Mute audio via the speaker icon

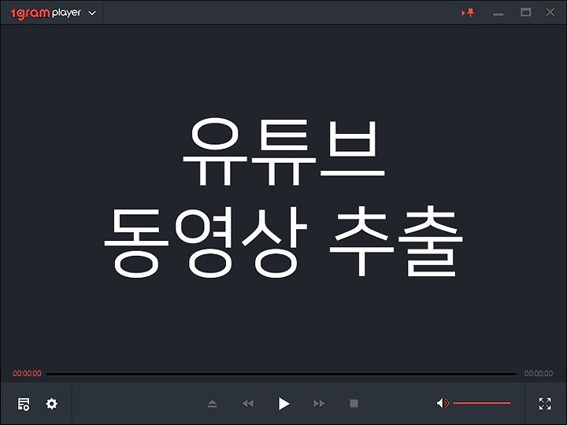click(443, 403)
